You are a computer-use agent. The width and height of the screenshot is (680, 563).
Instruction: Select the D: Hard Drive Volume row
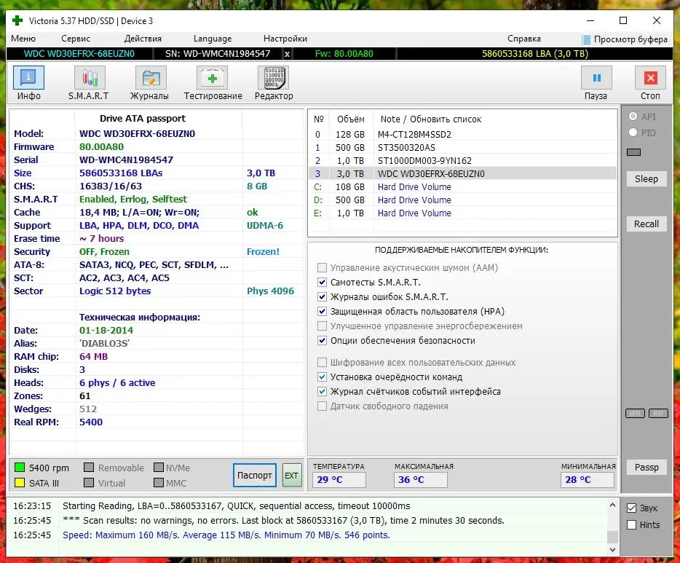tap(462, 200)
